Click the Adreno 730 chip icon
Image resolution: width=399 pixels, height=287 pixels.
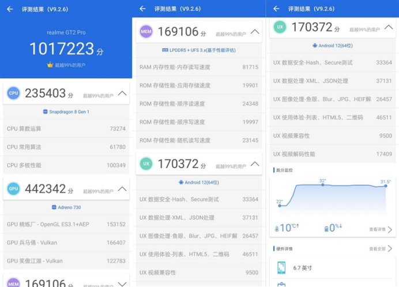click(x=54, y=207)
